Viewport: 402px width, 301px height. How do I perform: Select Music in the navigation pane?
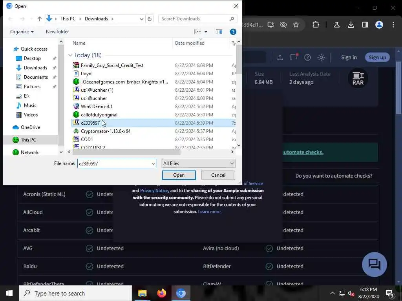[30, 105]
